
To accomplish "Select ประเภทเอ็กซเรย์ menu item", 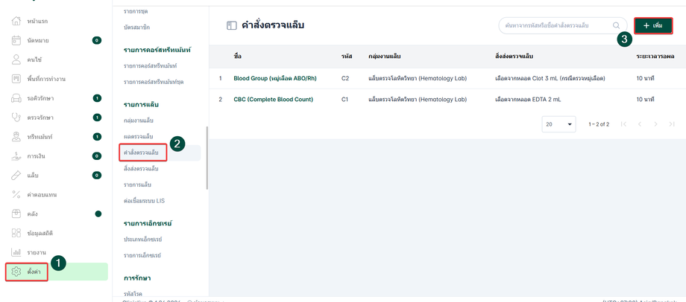I will click(x=143, y=240).
